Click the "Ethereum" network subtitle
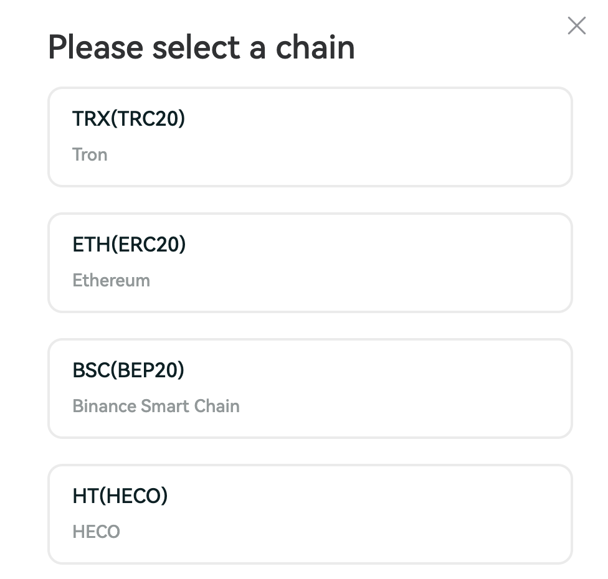This screenshot has height=579, width=608. coord(111,280)
